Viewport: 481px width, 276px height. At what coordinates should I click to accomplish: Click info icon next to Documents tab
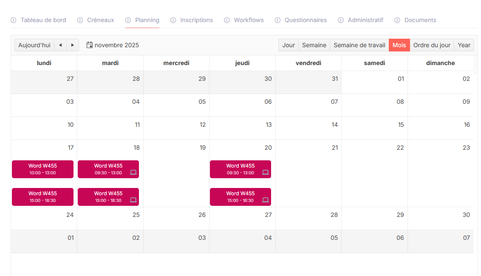(397, 20)
